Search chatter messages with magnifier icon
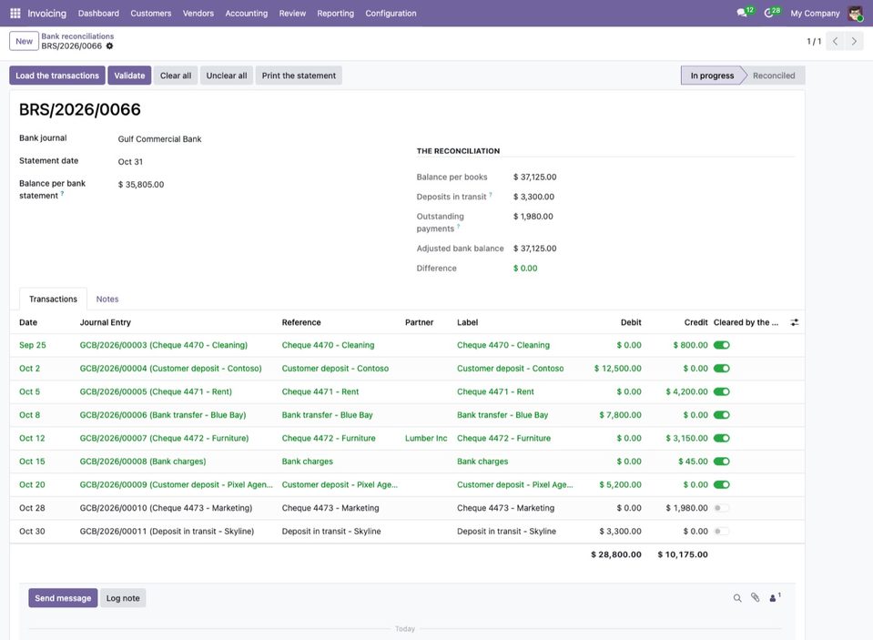The height and width of the screenshot is (640, 873). [737, 598]
